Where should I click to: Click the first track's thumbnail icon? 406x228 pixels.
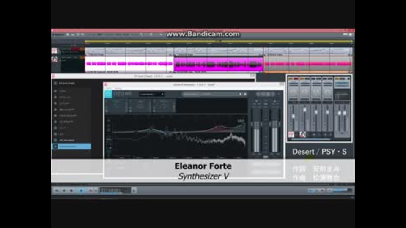(55, 51)
